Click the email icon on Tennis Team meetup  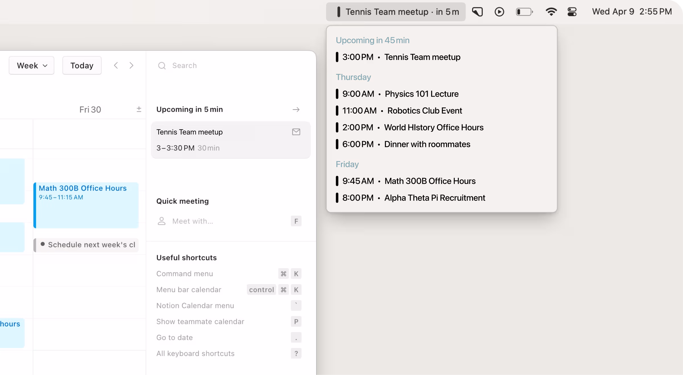tap(296, 132)
